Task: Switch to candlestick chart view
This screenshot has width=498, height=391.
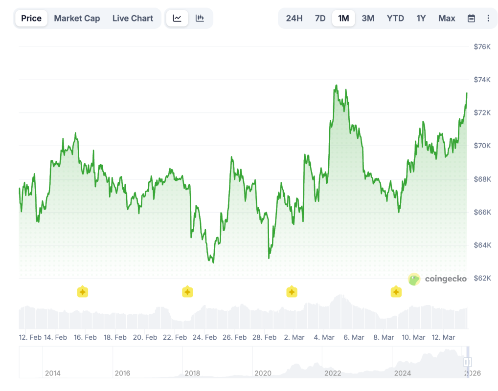Action: [200, 18]
